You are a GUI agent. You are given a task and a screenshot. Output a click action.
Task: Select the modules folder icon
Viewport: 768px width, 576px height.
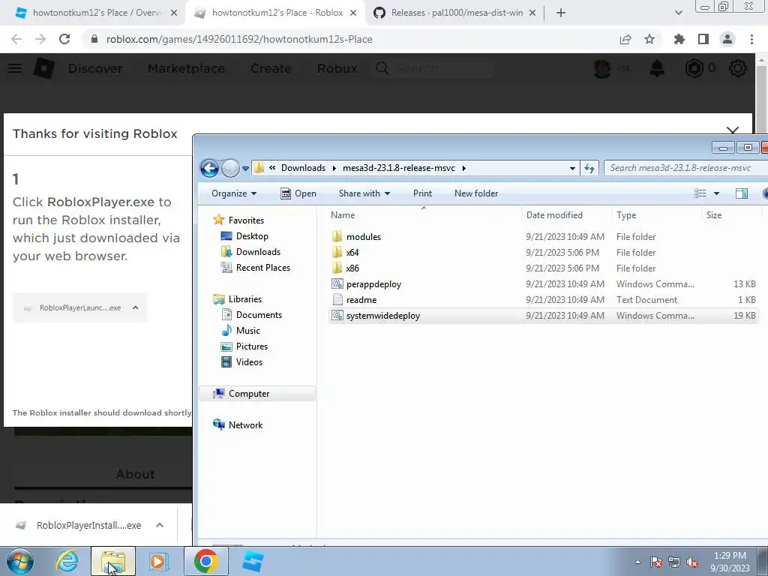click(337, 236)
